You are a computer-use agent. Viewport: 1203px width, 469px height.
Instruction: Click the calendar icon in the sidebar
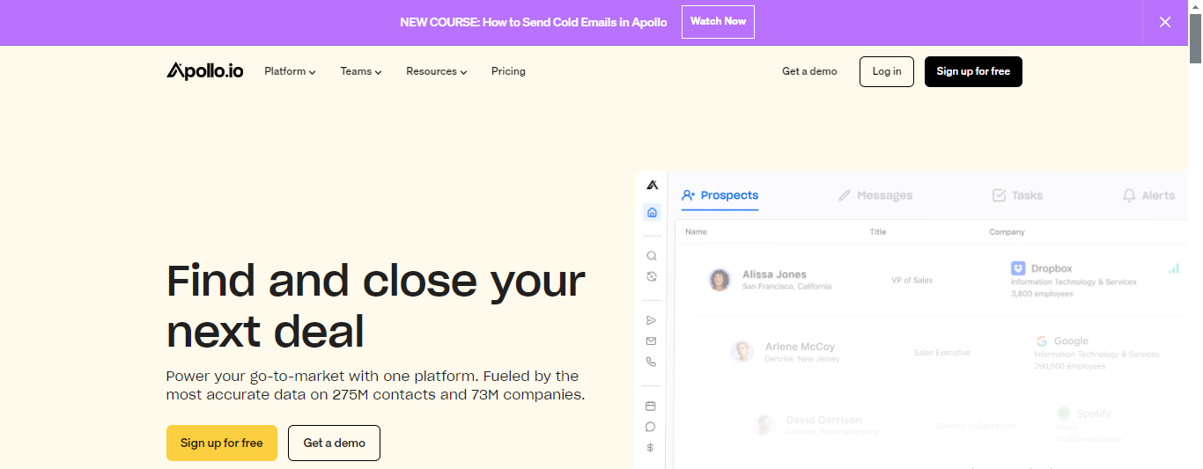click(x=651, y=406)
